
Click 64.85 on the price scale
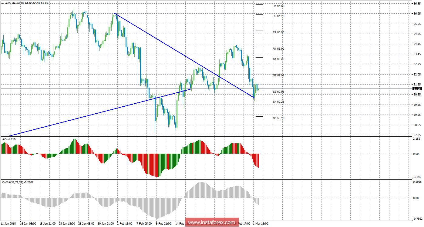click(417, 34)
